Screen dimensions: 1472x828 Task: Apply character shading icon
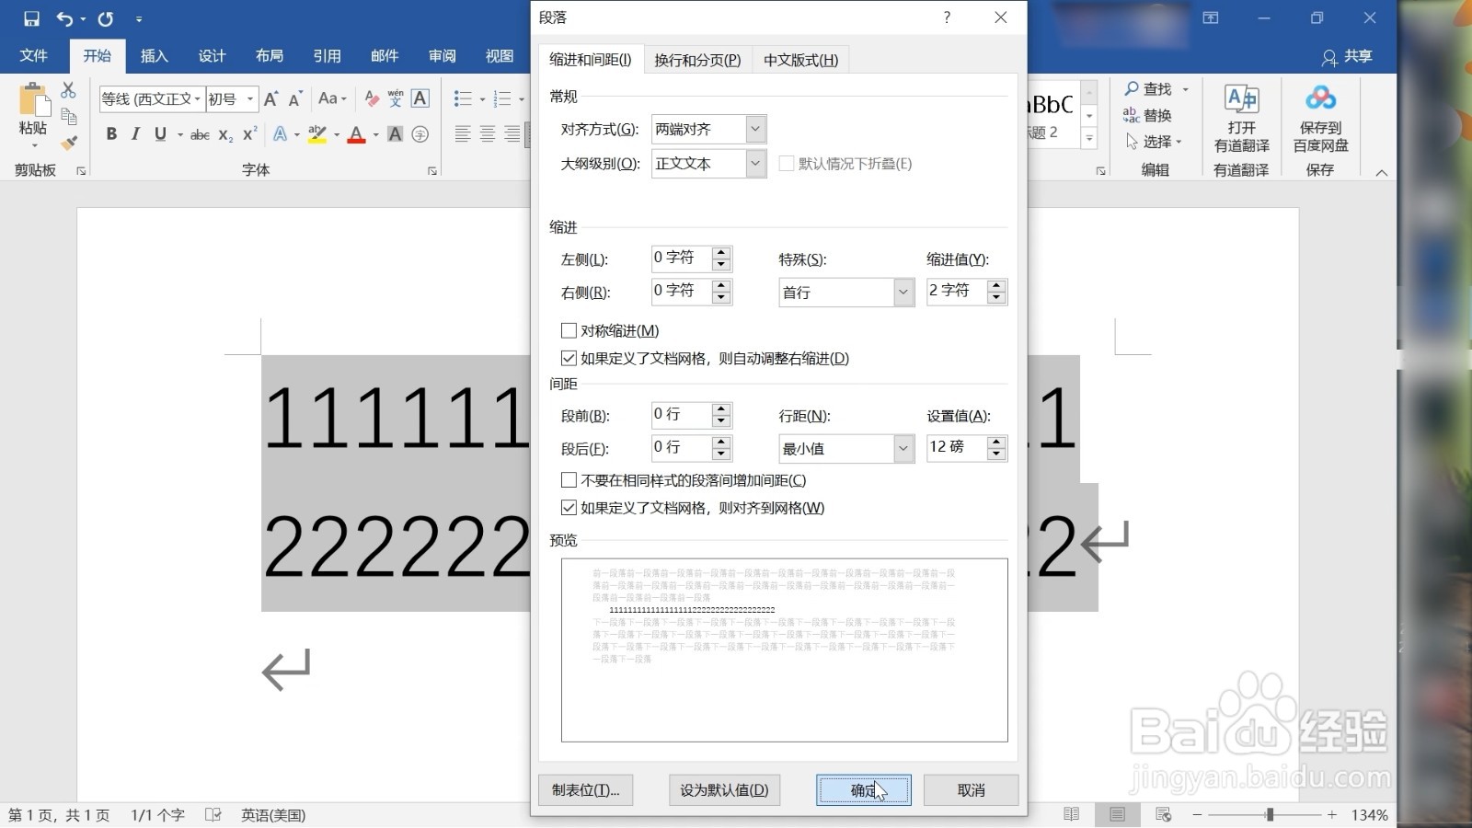(395, 134)
